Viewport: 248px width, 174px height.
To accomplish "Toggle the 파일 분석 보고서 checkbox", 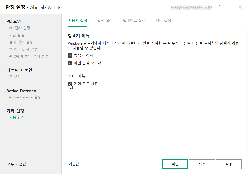I will [70, 63].
